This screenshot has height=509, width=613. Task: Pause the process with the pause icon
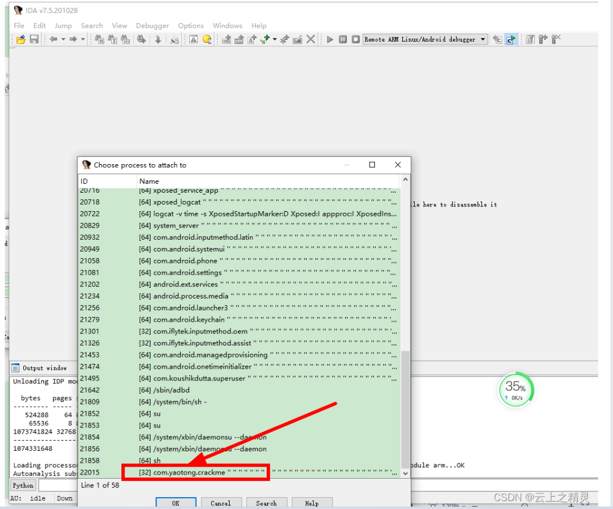tap(343, 39)
